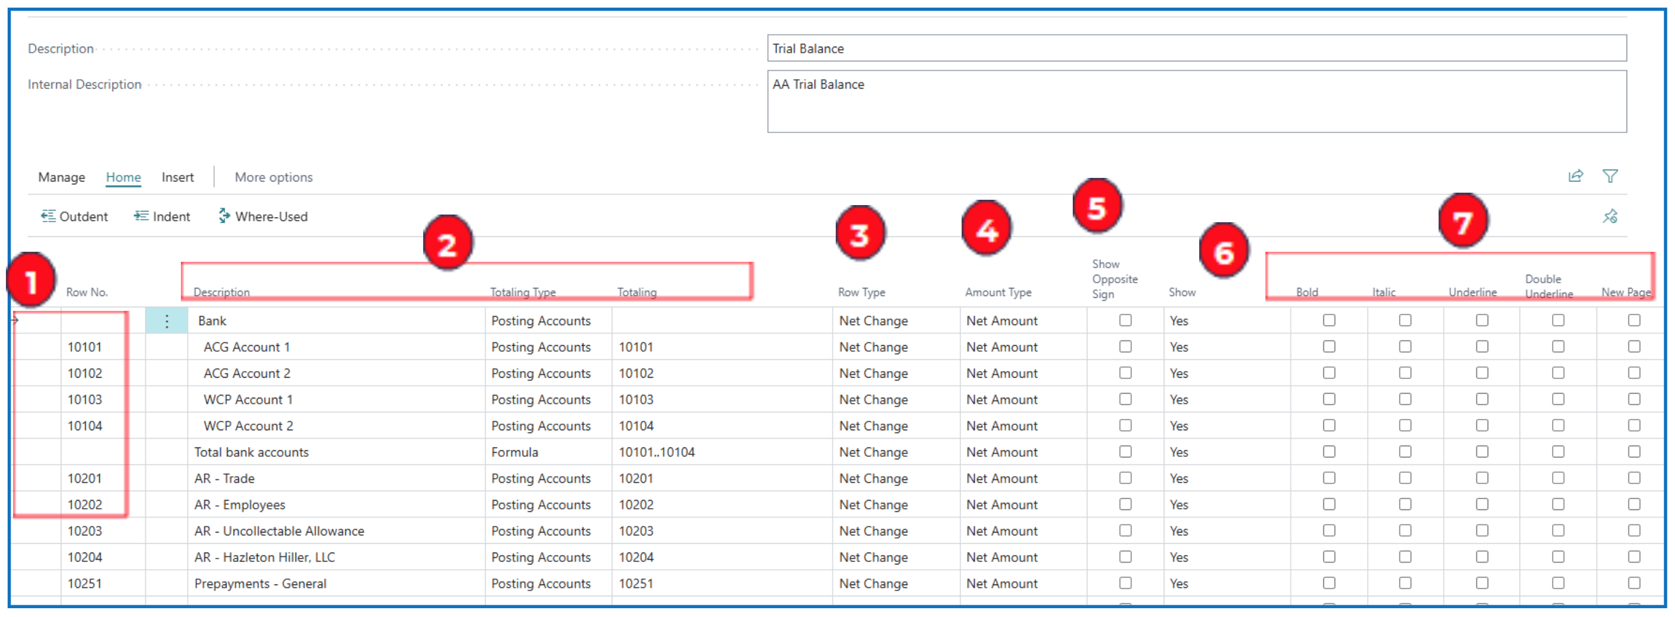The image size is (1675, 617).
Task: Open the three-dot menu on Bank row
Action: pyautogui.click(x=167, y=321)
